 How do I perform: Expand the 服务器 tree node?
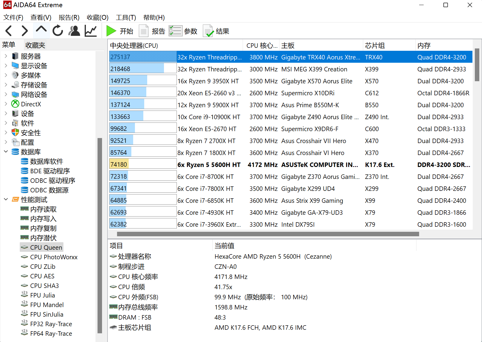pyautogui.click(x=6, y=56)
